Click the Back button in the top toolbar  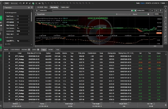7,3
